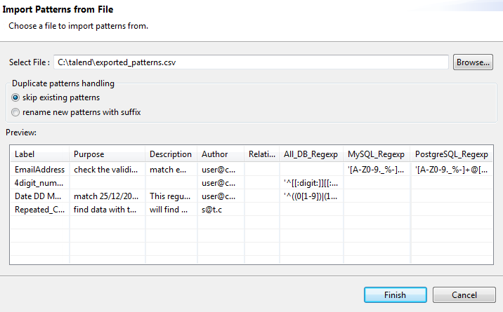Select the EmailAddress pattern row
Viewport: 503px width, 312px height.
40,169
